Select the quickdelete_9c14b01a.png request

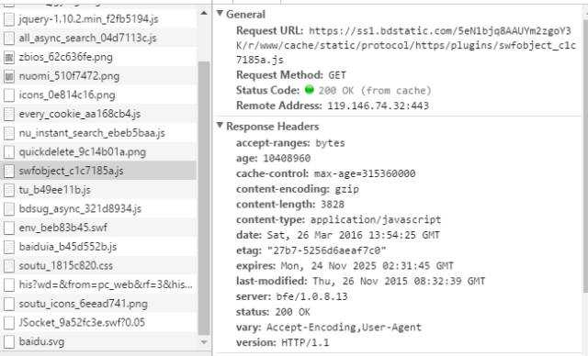98,152
